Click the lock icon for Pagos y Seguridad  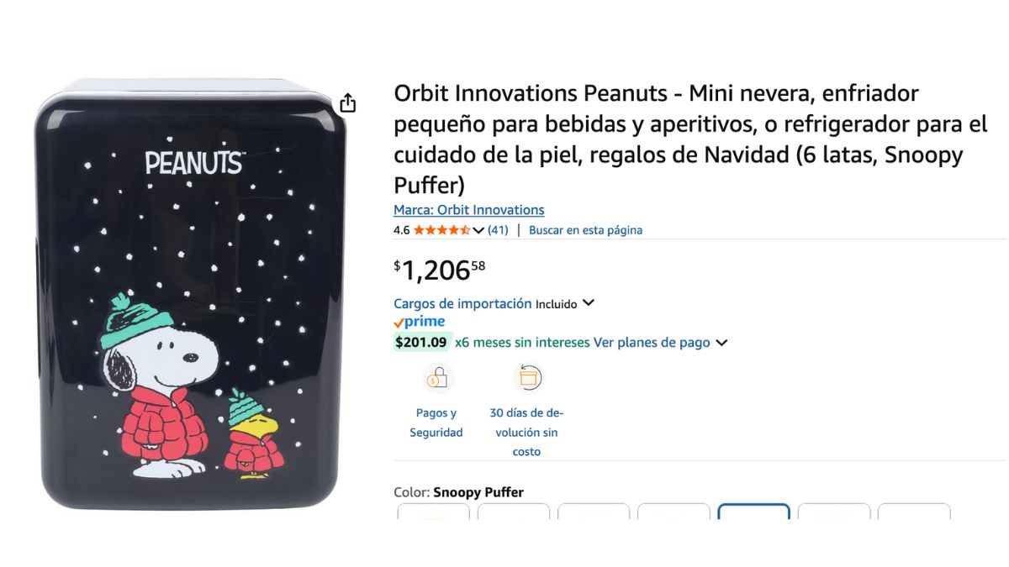click(x=437, y=378)
